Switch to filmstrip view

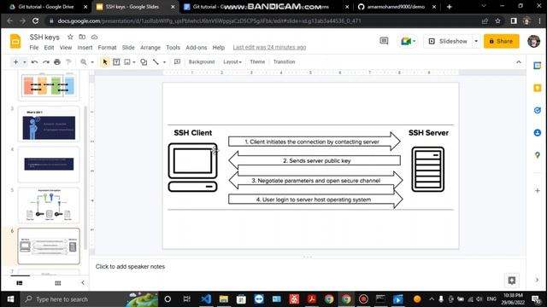pyautogui.click(x=20, y=283)
